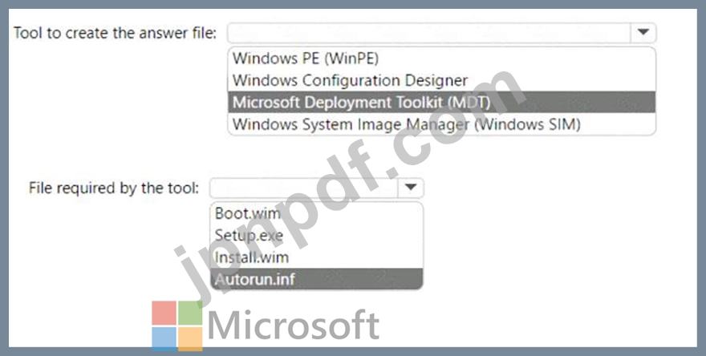Image resolution: width=706 pixels, height=356 pixels.
Task: Select Windows PE (WinPE) option
Action: (441, 58)
